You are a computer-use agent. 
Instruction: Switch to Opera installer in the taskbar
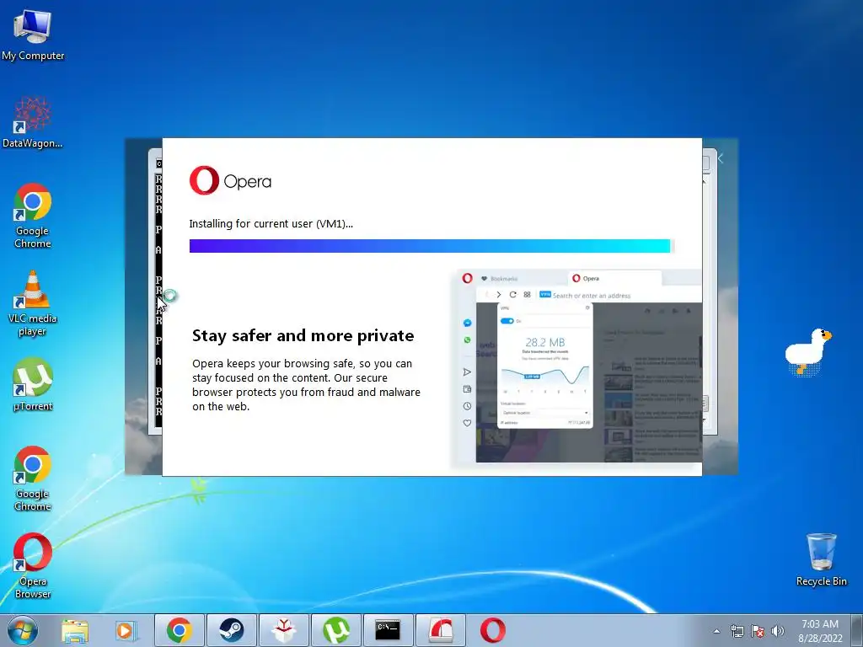point(492,630)
